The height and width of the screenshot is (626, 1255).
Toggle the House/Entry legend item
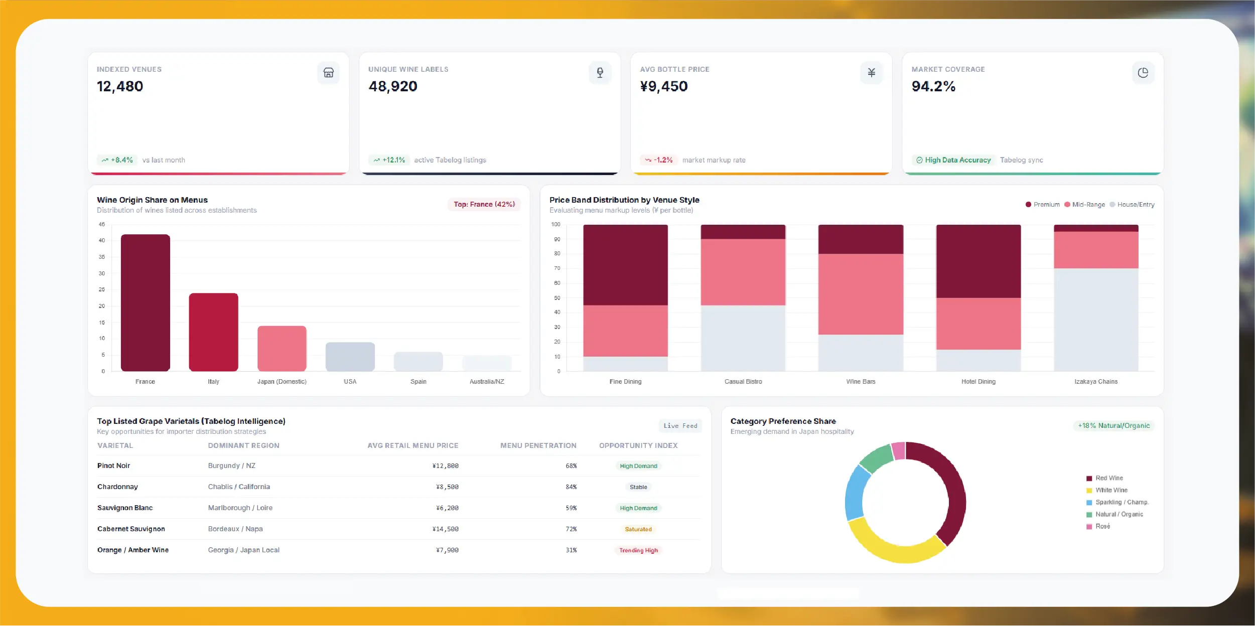point(1132,205)
